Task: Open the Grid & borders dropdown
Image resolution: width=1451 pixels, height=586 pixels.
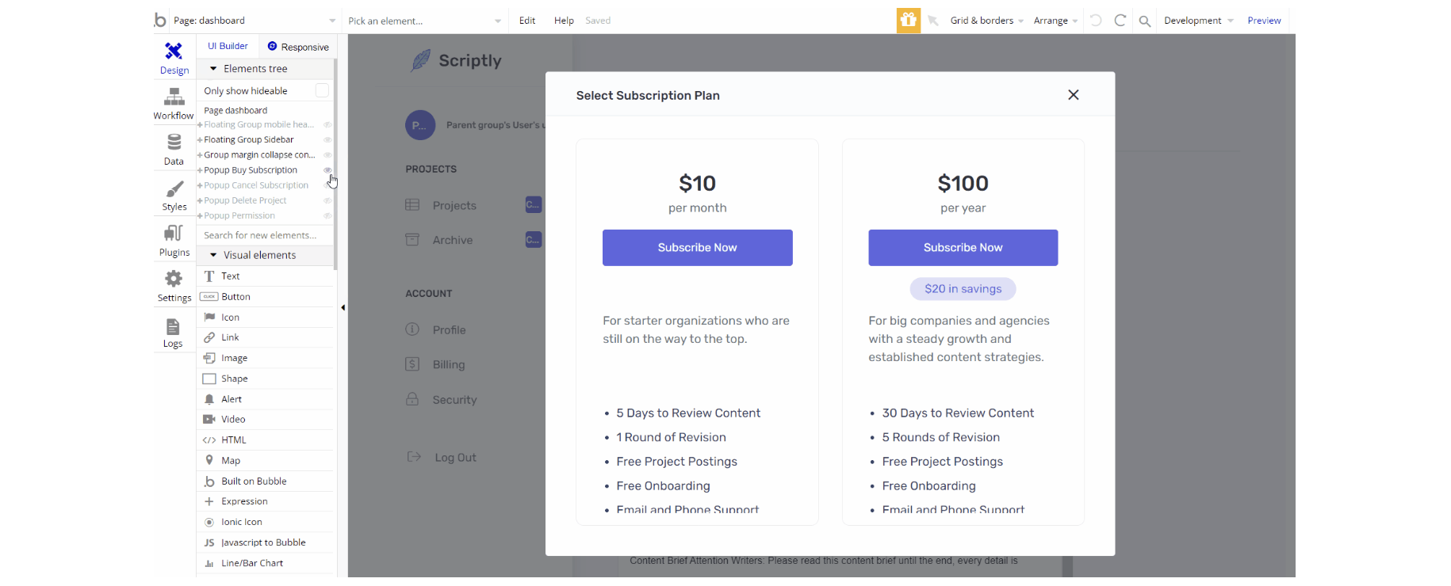Action: (987, 21)
